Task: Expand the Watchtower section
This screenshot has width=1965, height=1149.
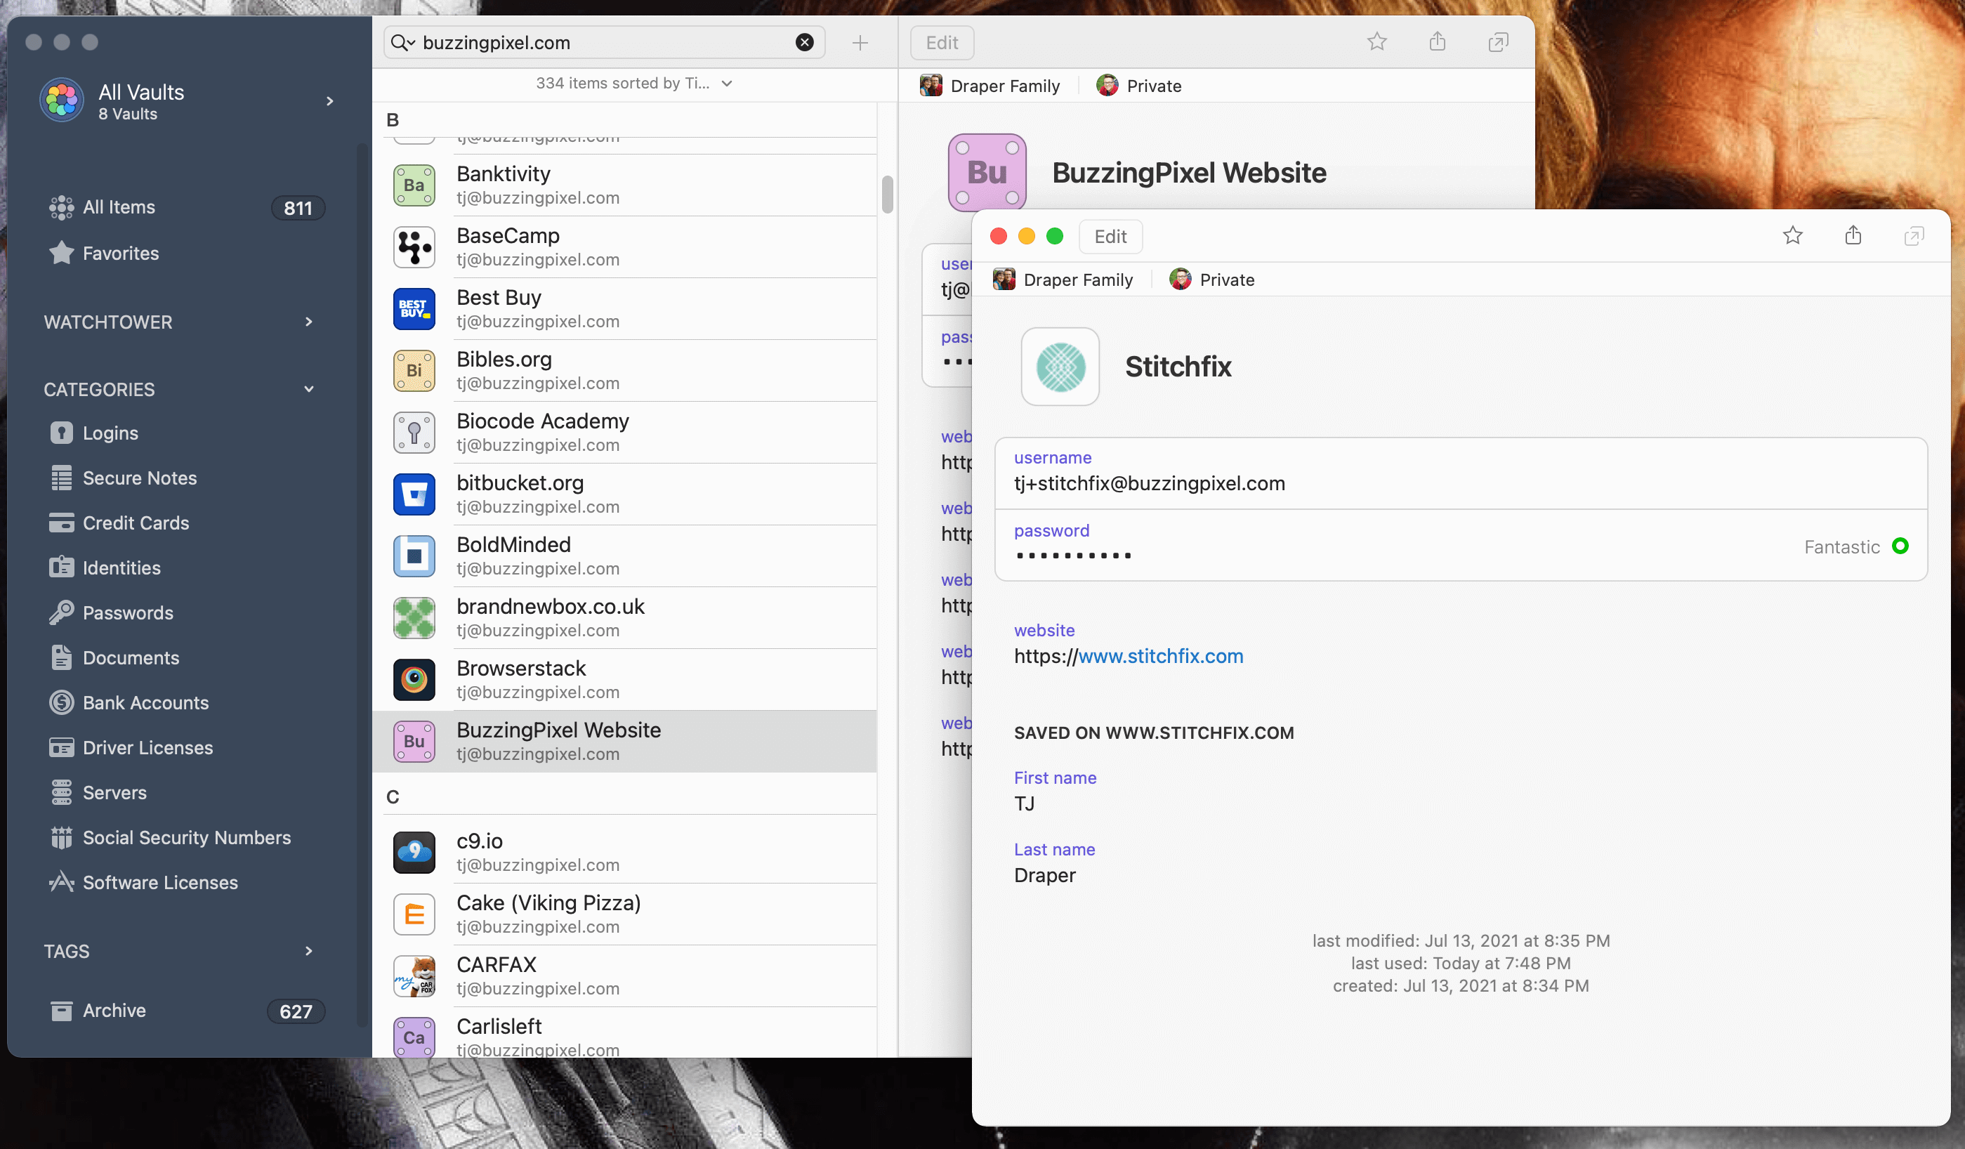Action: (x=309, y=322)
